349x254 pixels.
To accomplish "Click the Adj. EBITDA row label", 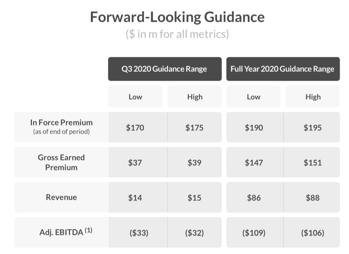I will point(61,232).
